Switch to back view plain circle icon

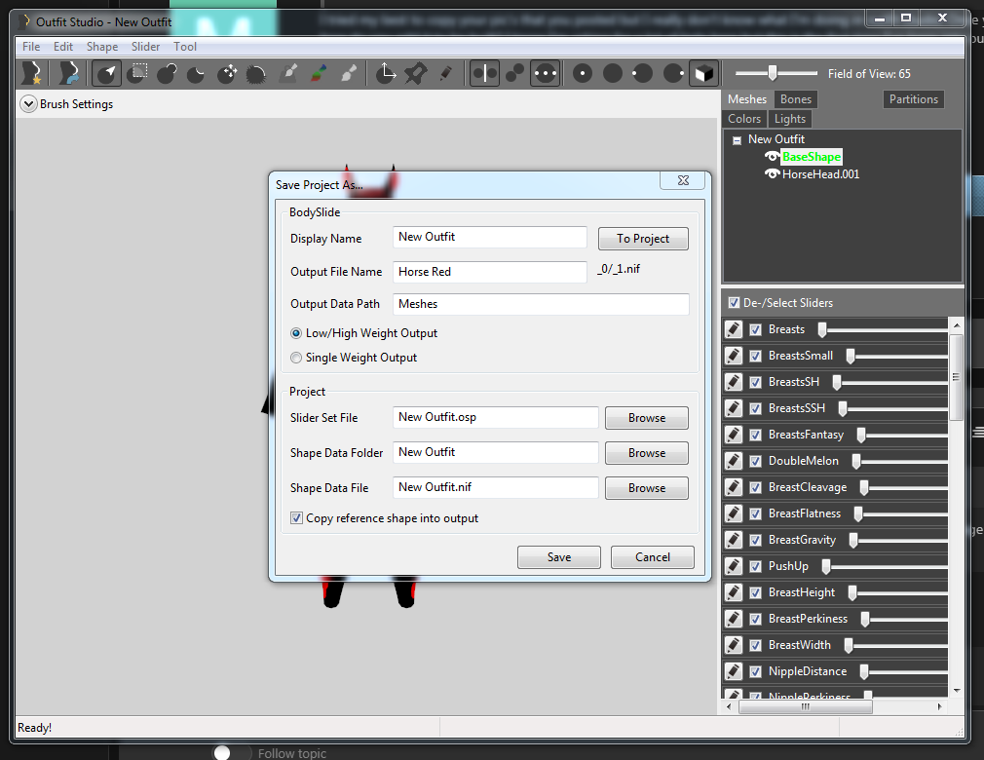[613, 73]
